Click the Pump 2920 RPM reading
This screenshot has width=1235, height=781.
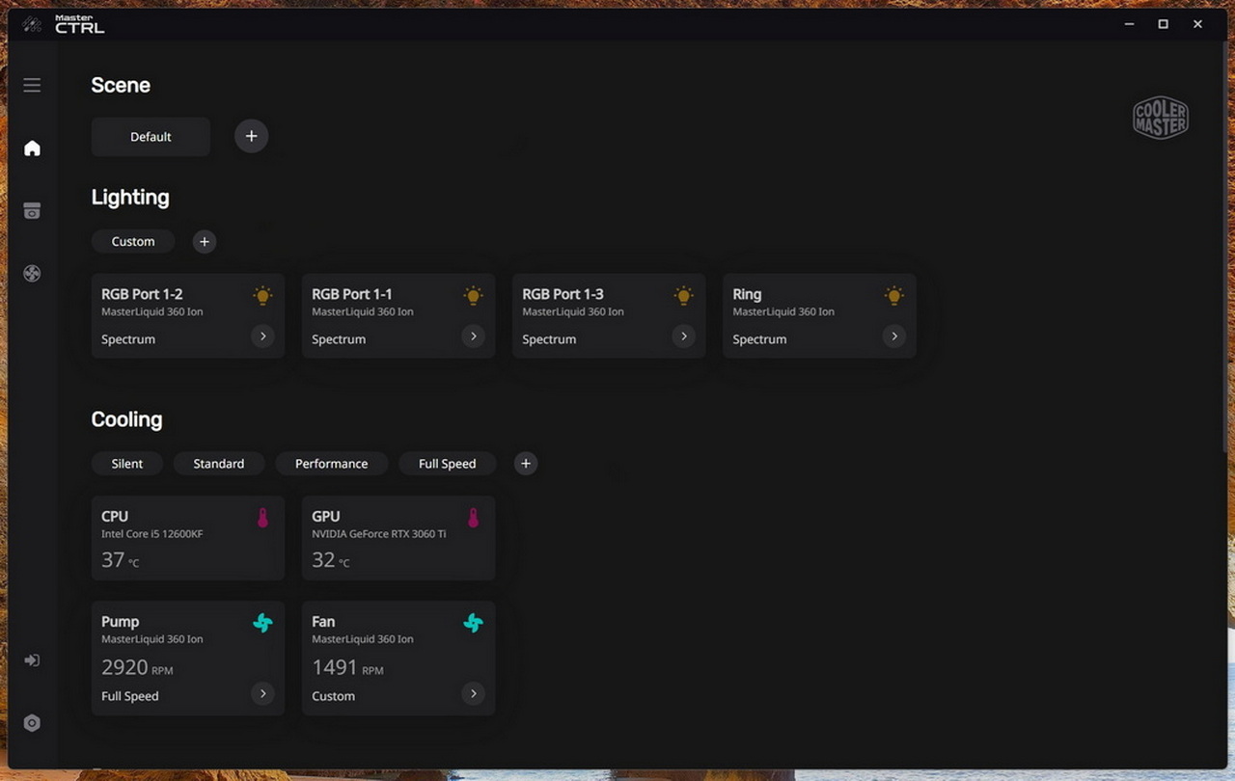(137, 667)
